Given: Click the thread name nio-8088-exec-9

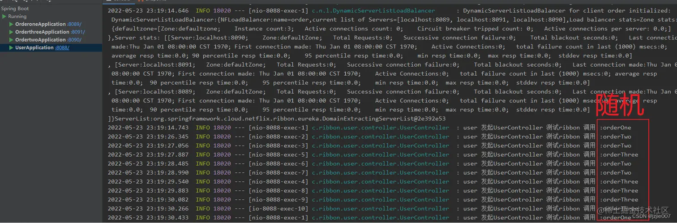Looking at the screenshot, I should 279,200.
